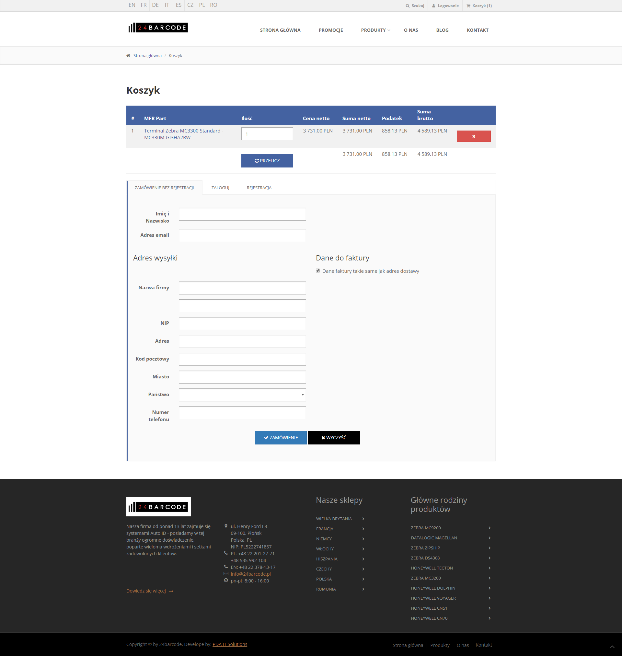The width and height of the screenshot is (622, 656).
Task: Expand the Wielka Brytania shop chevron
Action: tap(363, 519)
